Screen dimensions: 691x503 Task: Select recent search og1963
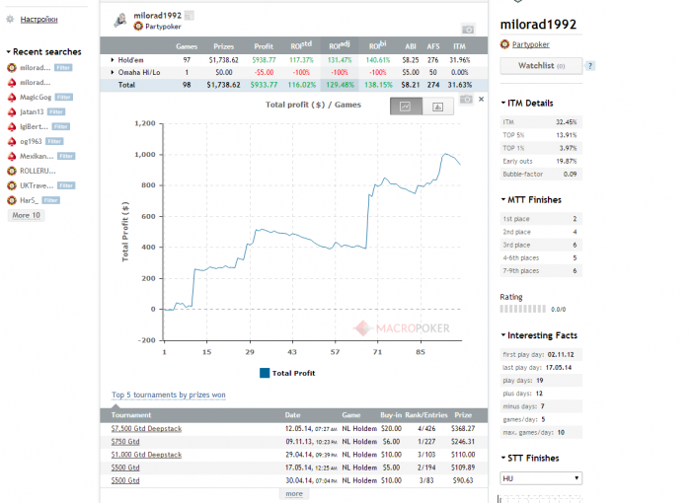31,141
